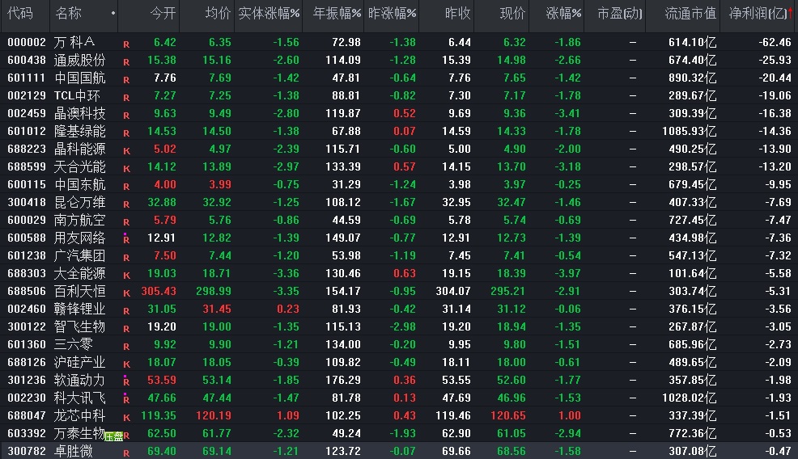Sort by the 涨幅% column header
798x459 pixels.
[563, 13]
